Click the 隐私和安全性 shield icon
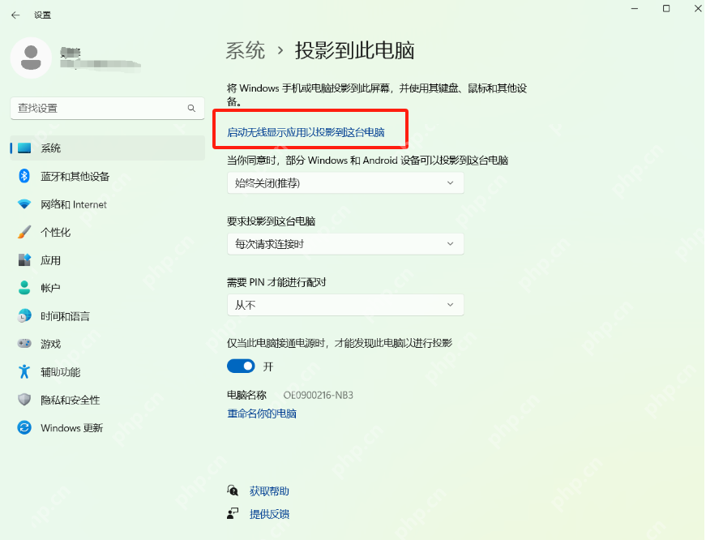This screenshot has height=540, width=706. pyautogui.click(x=24, y=400)
